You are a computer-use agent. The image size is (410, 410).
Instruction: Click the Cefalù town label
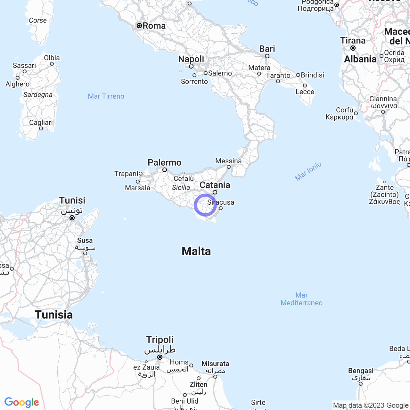(184, 179)
